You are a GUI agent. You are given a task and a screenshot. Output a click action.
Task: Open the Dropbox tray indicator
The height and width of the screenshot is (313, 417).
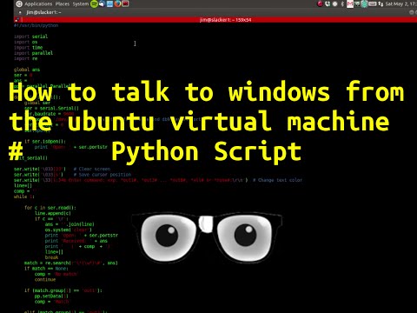tap(328, 3)
